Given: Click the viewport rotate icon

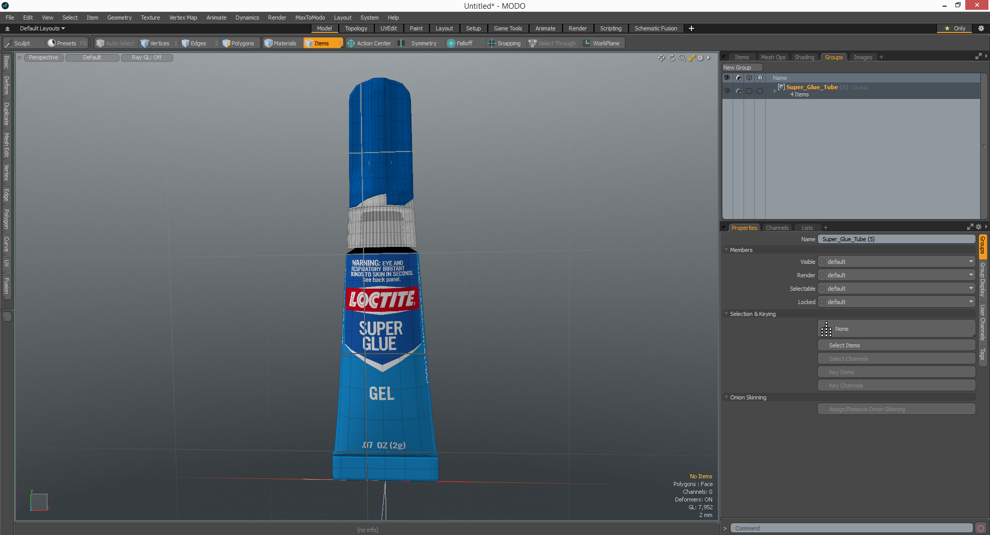Looking at the screenshot, I should (x=672, y=58).
